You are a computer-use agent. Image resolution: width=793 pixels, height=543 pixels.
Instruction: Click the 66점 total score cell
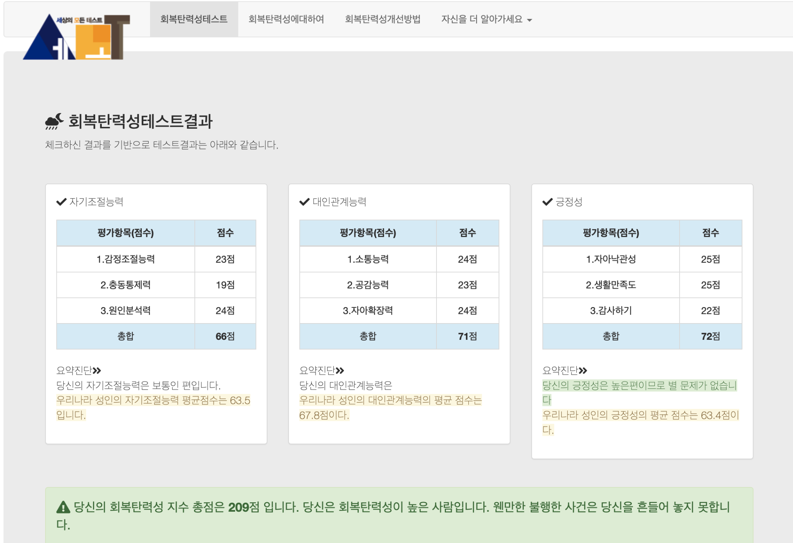coord(225,336)
